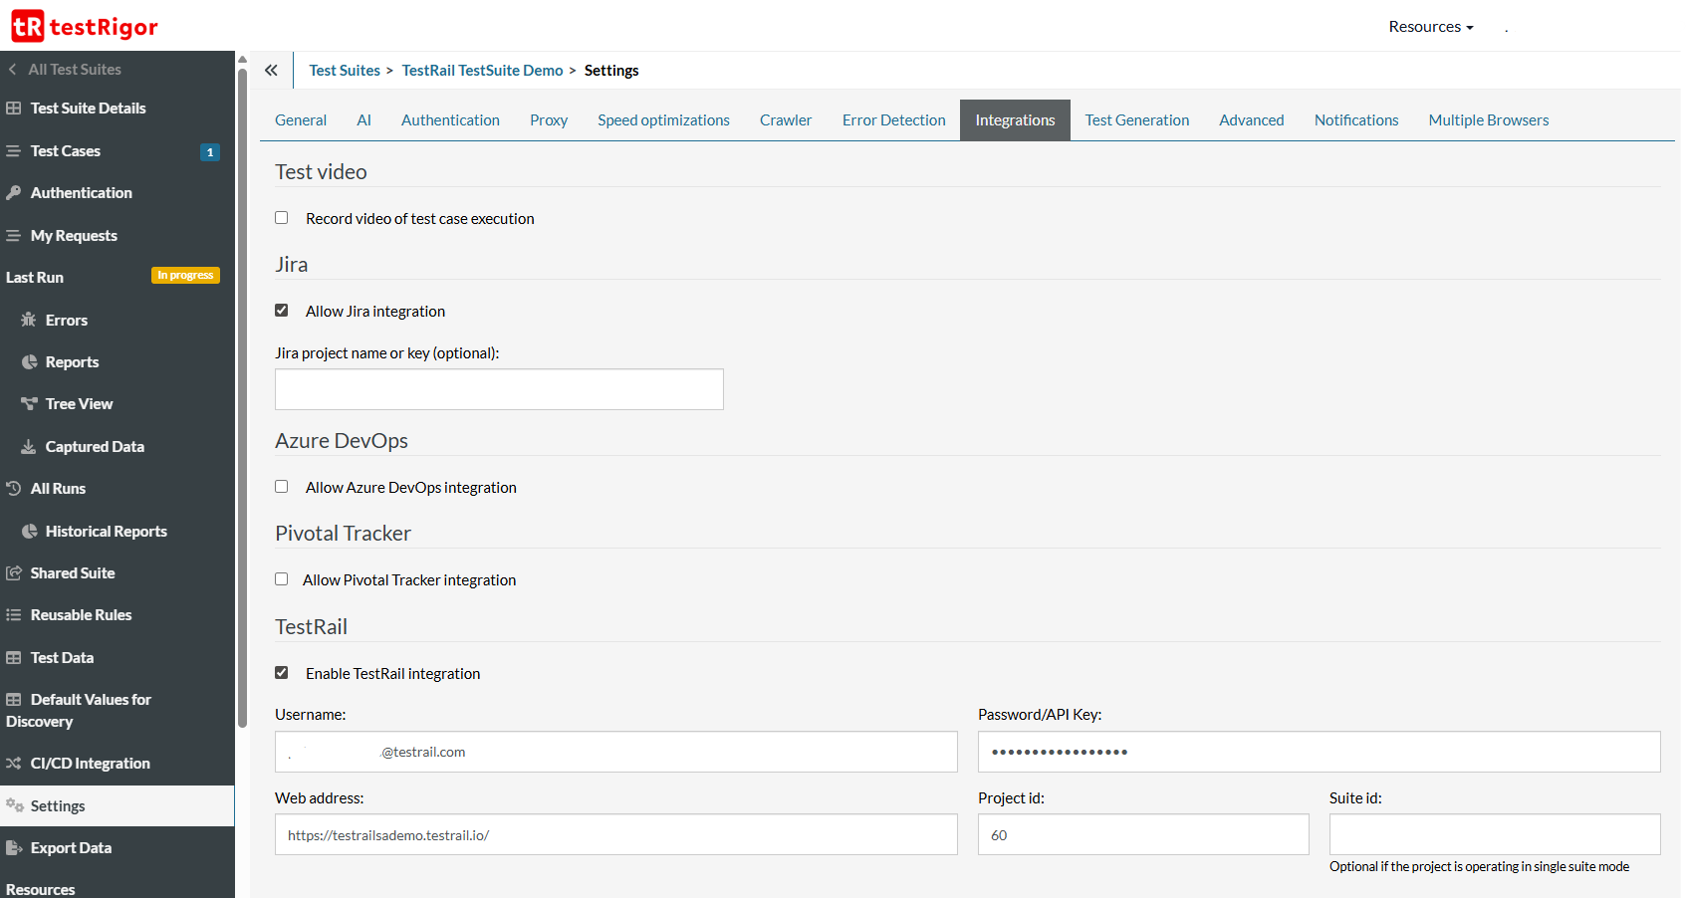Click the In progress status badge

(x=185, y=276)
